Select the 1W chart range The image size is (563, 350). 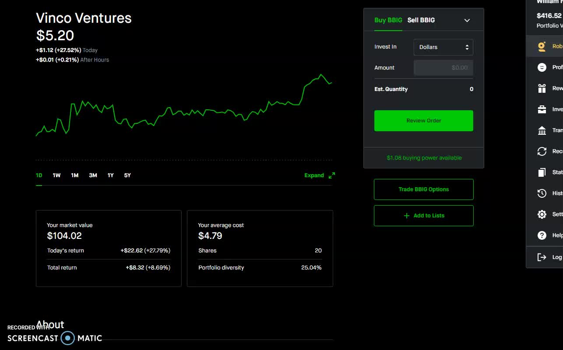[x=56, y=175]
